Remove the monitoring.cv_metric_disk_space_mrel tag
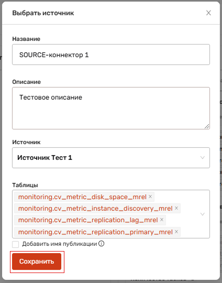The image size is (222, 283). [x=150, y=197]
